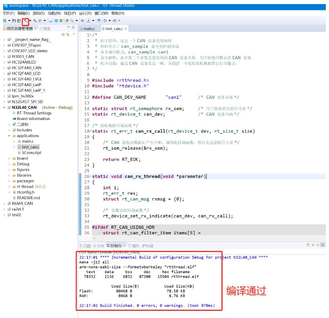Click the editor horizontal scrollbar left arrow
329x318 pixels.
[94, 238]
